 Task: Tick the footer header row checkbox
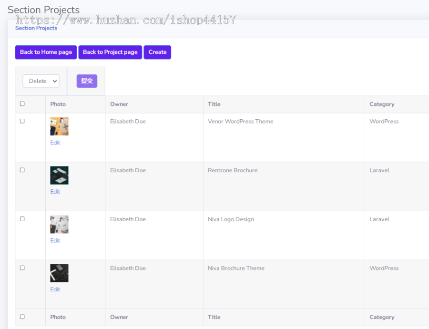[22, 317]
